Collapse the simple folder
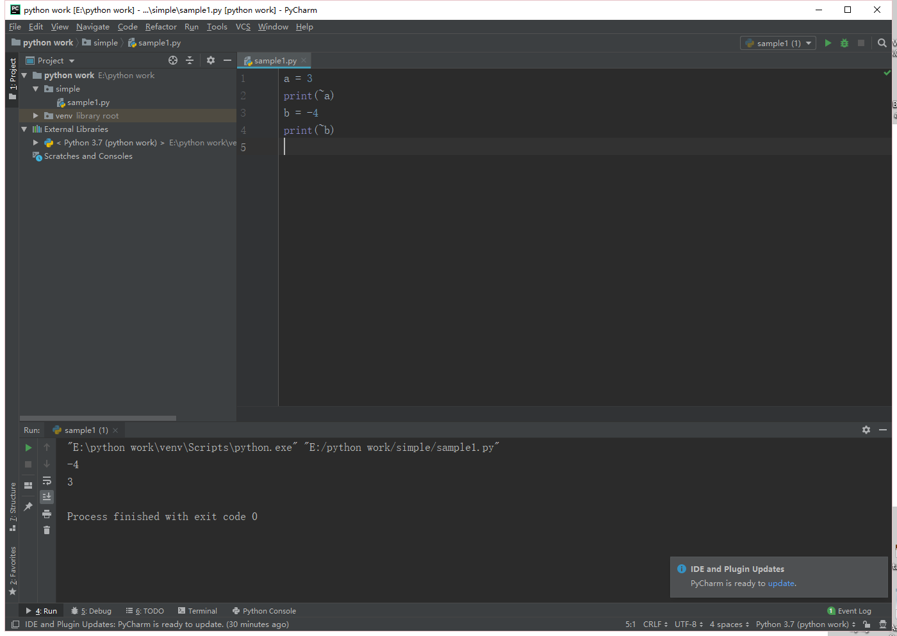The height and width of the screenshot is (636, 897). coord(36,89)
